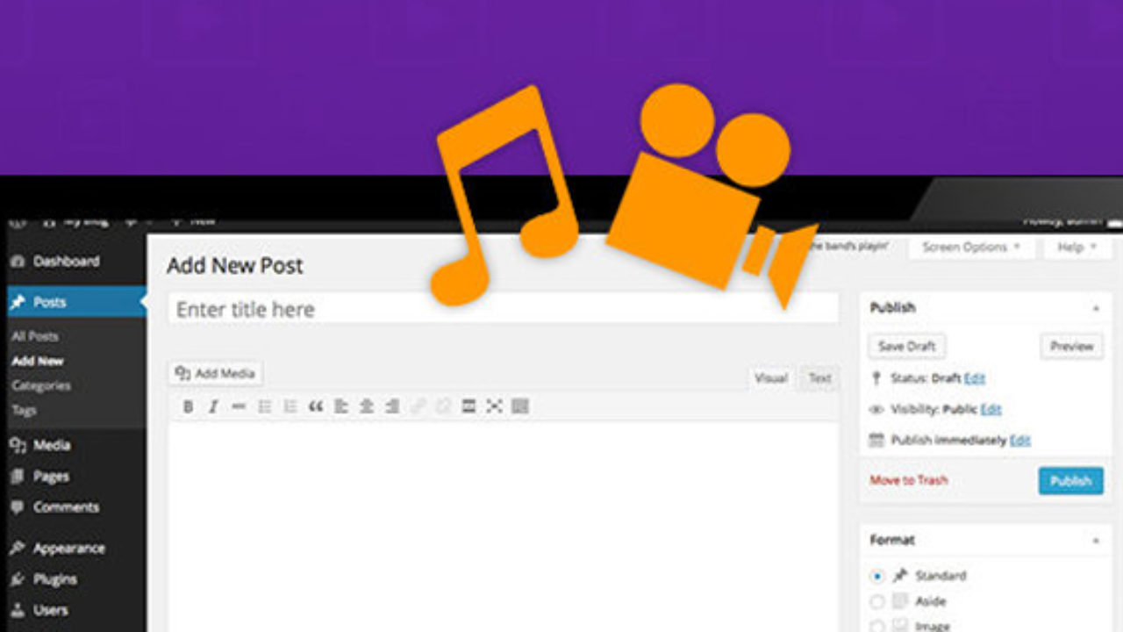Open the Help dropdown tab

click(1077, 248)
